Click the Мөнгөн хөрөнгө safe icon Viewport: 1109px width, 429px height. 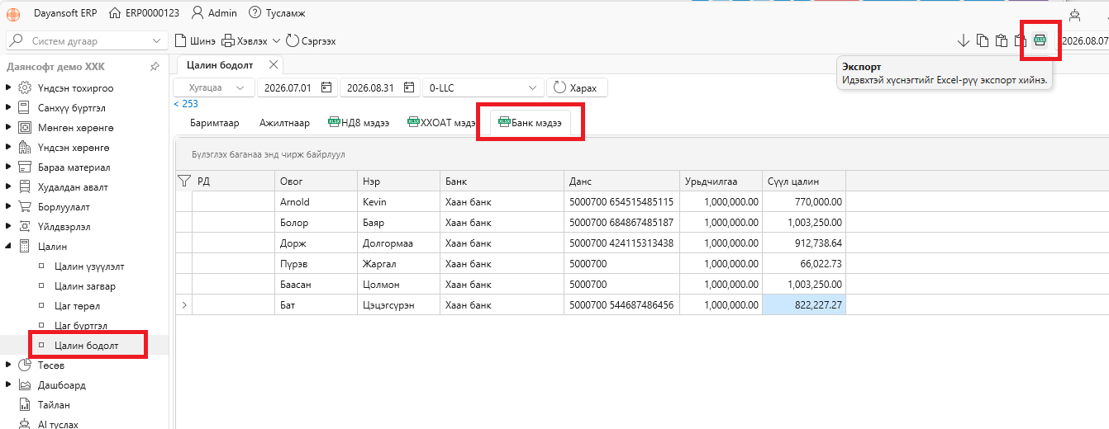pyautogui.click(x=25, y=128)
